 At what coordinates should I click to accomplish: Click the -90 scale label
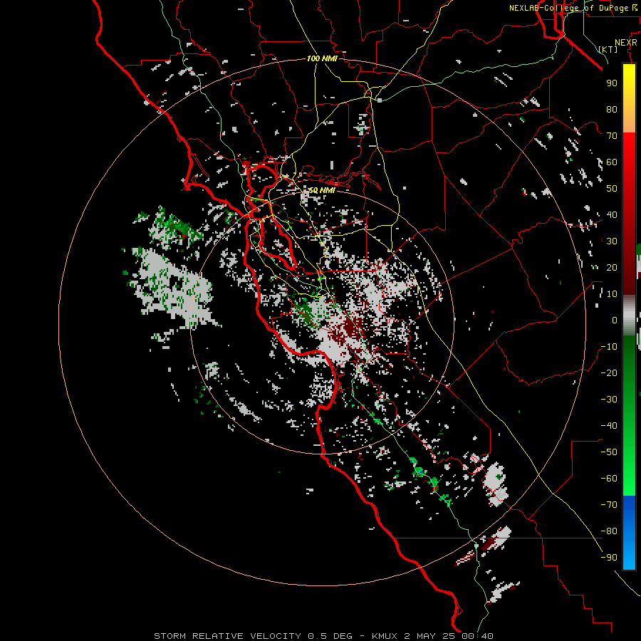pos(609,558)
